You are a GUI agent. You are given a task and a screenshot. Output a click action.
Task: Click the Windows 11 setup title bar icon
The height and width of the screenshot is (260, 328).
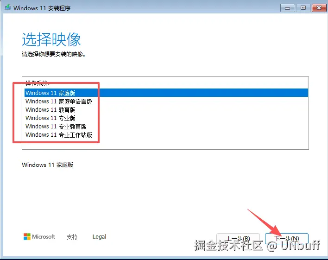click(8, 7)
